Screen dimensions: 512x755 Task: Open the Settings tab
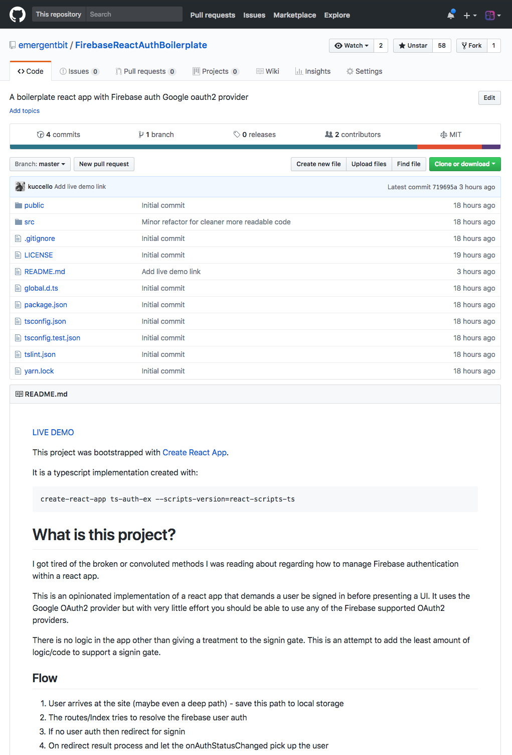[364, 71]
